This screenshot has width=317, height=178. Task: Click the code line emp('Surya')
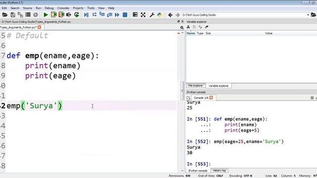click(34, 106)
